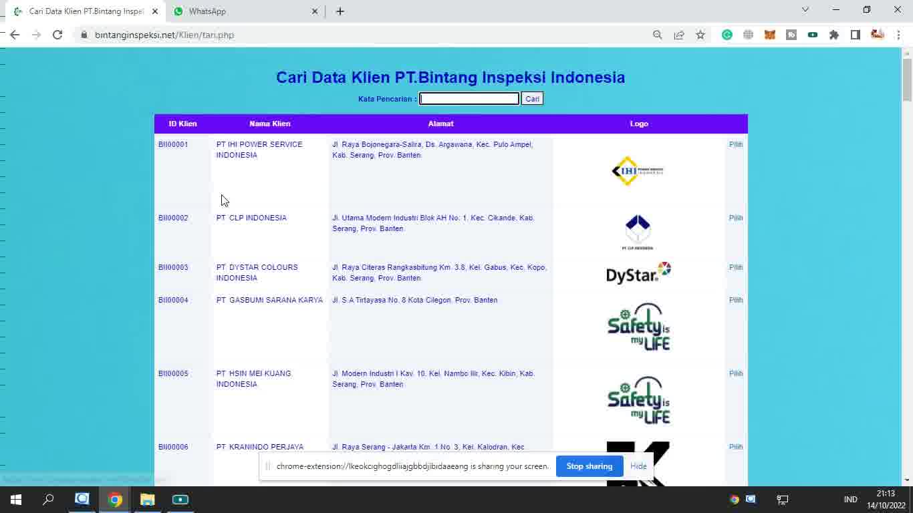This screenshot has height=513, width=913.
Task: Go back using the browser back arrow
Action: tap(15, 35)
